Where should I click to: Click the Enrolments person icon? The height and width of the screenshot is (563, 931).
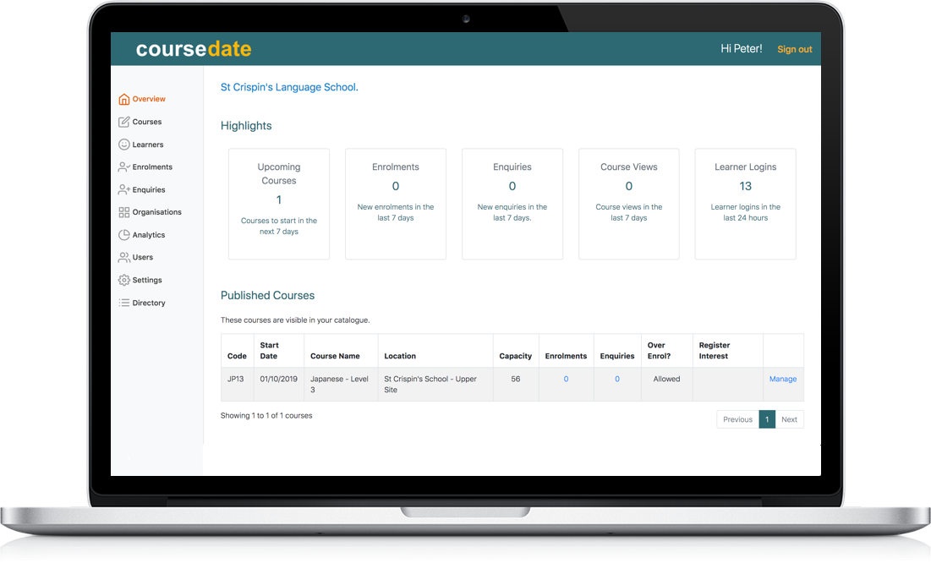pos(122,167)
